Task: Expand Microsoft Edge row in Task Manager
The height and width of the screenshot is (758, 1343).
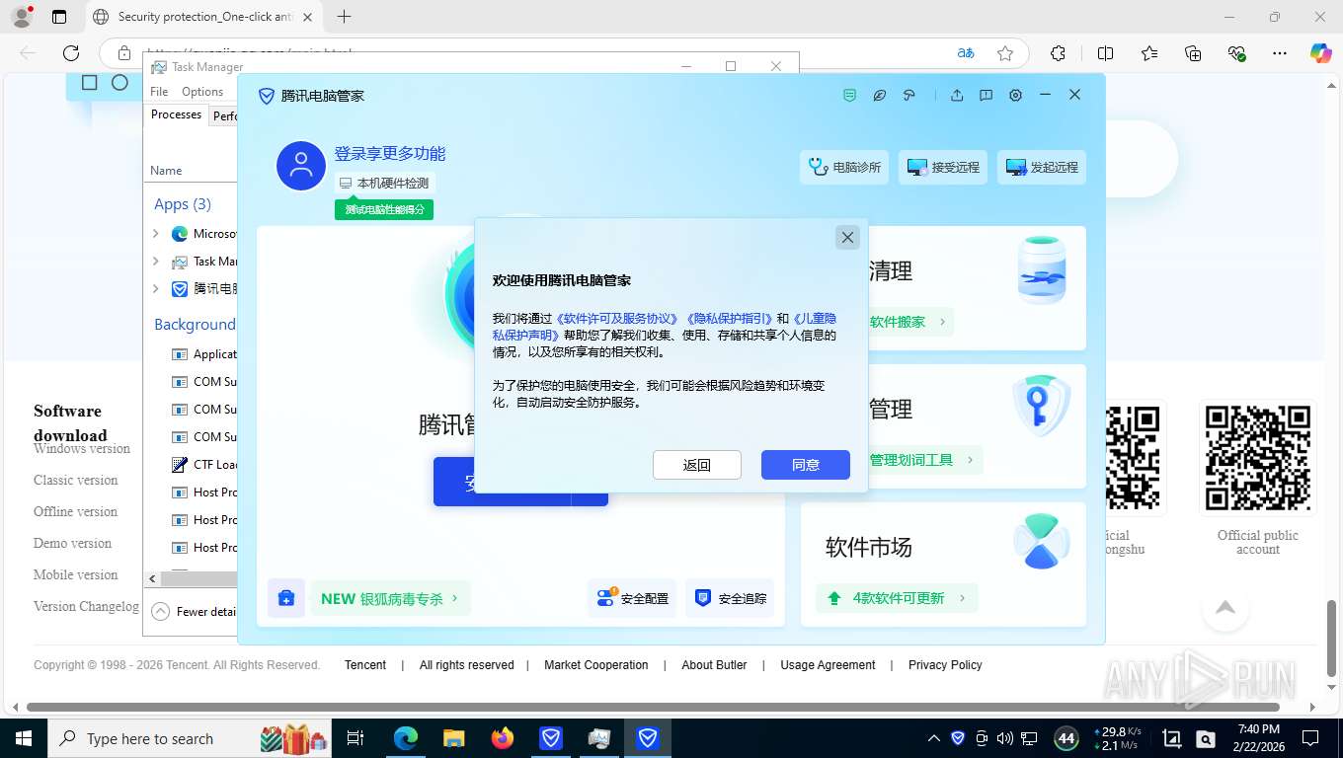Action: click(x=155, y=234)
